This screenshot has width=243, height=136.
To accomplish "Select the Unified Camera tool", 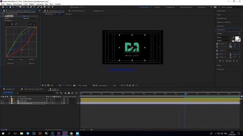I will coord(21,7).
